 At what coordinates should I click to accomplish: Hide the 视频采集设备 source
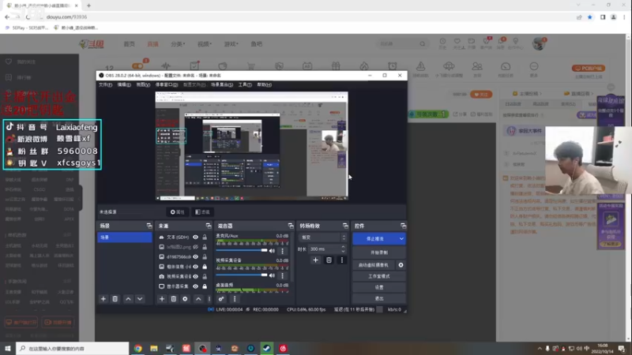pyautogui.click(x=195, y=277)
